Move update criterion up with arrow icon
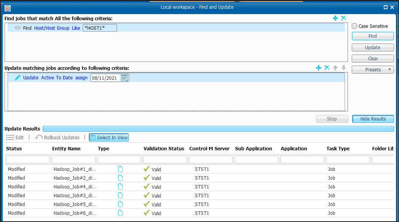 pyautogui.click(x=335, y=68)
